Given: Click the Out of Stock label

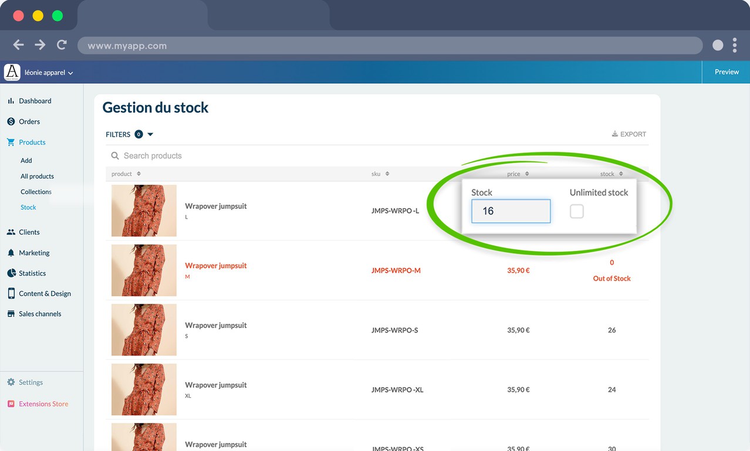Looking at the screenshot, I should coord(612,279).
